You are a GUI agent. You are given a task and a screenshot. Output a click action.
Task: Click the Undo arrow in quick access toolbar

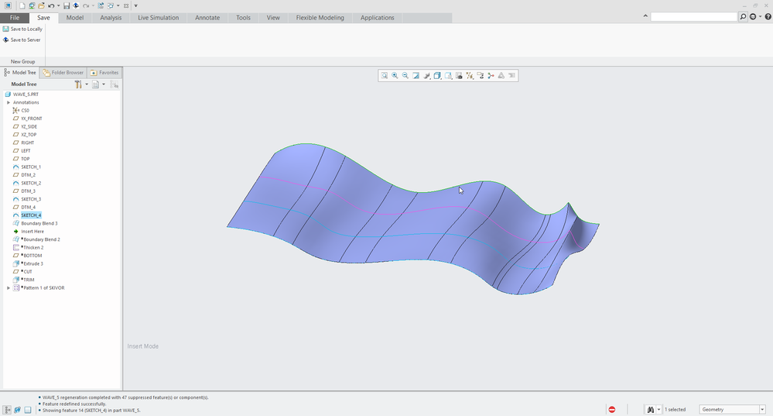pos(51,5)
